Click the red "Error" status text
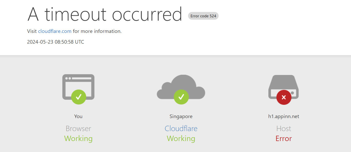This screenshot has width=351, height=152. (x=284, y=138)
